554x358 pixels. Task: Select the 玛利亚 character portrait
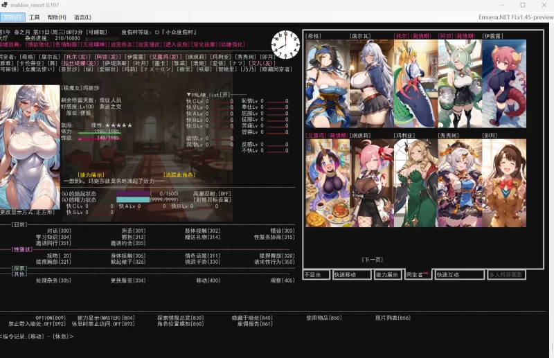point(416,183)
